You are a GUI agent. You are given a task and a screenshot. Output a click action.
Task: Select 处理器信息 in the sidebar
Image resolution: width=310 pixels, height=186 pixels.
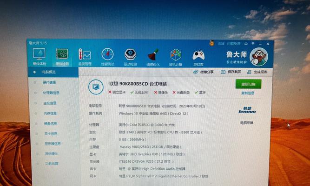[x=51, y=93]
